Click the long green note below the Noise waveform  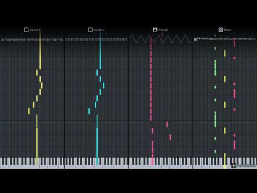coord(215,68)
